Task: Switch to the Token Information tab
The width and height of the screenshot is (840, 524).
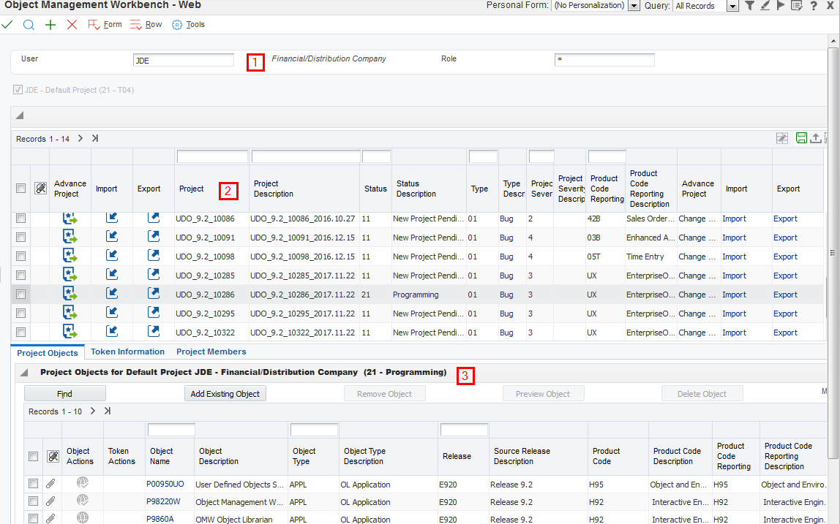Action: click(x=127, y=352)
